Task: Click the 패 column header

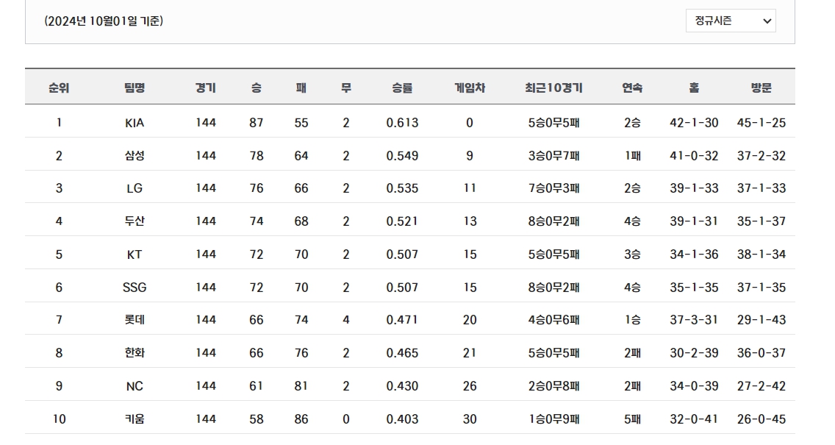Action: (301, 88)
